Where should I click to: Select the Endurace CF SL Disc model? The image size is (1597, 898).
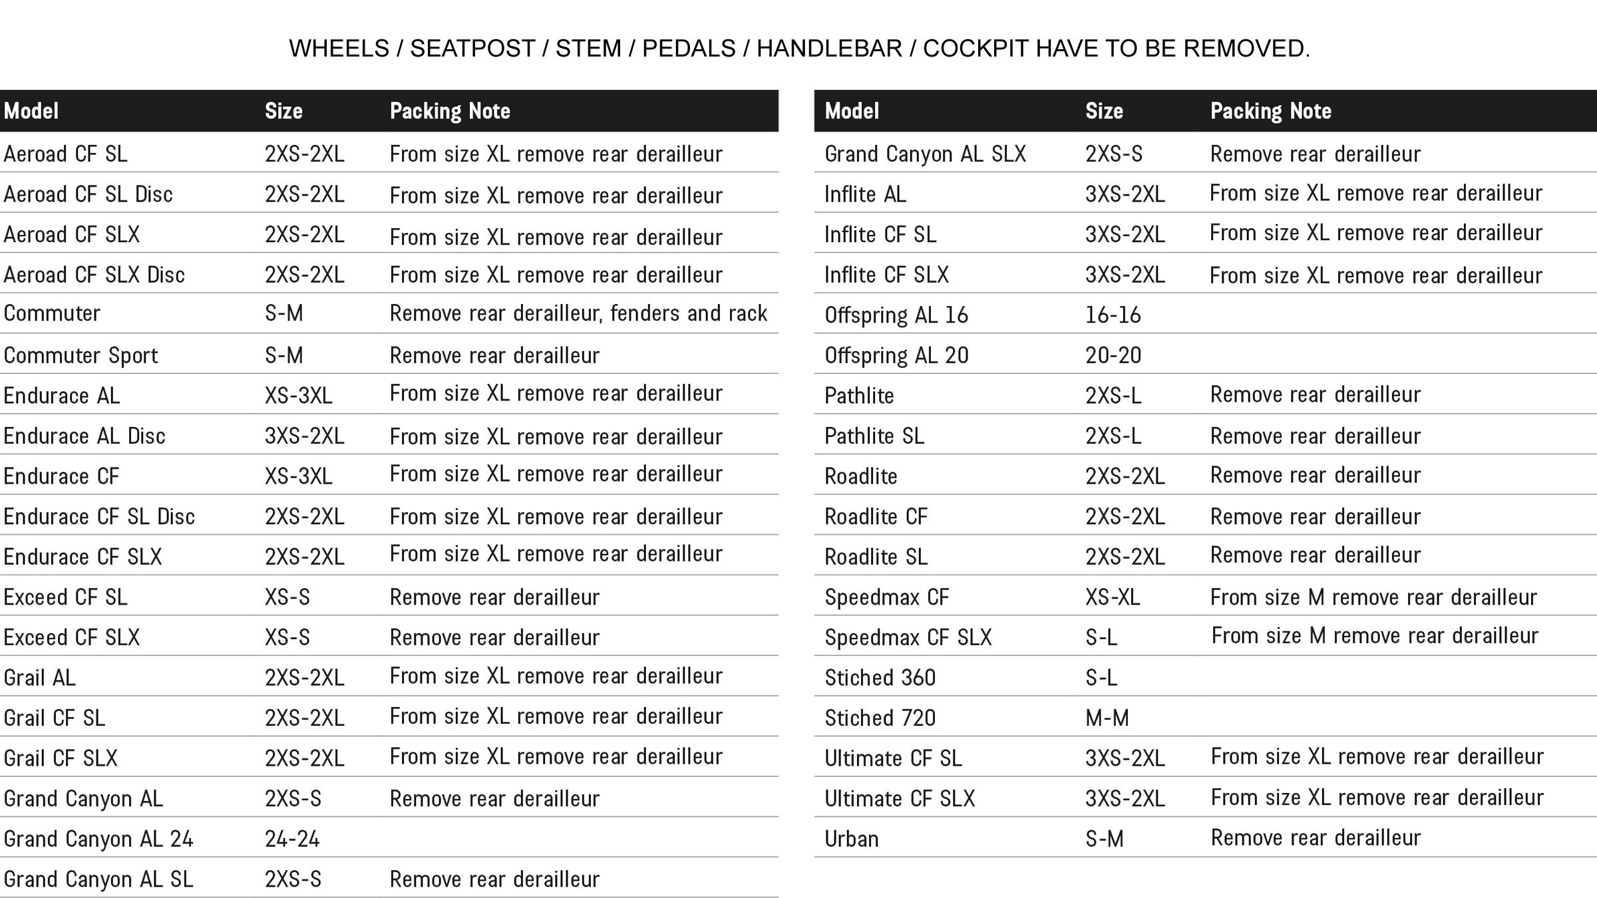(99, 517)
